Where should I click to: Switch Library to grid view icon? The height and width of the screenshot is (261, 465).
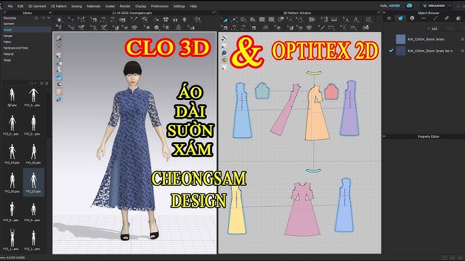tap(42, 84)
